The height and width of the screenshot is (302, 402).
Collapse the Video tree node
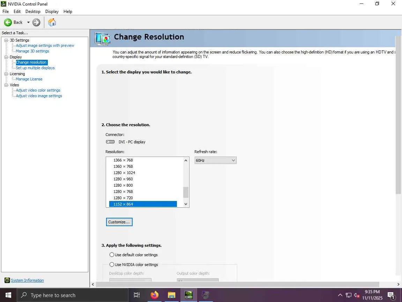pos(6,85)
